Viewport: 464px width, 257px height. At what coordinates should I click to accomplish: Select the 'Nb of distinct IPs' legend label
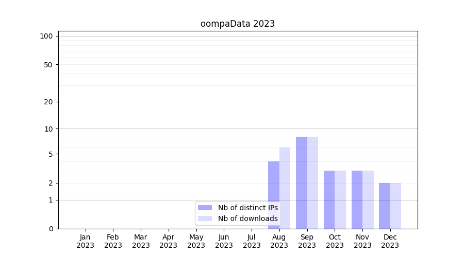point(247,208)
